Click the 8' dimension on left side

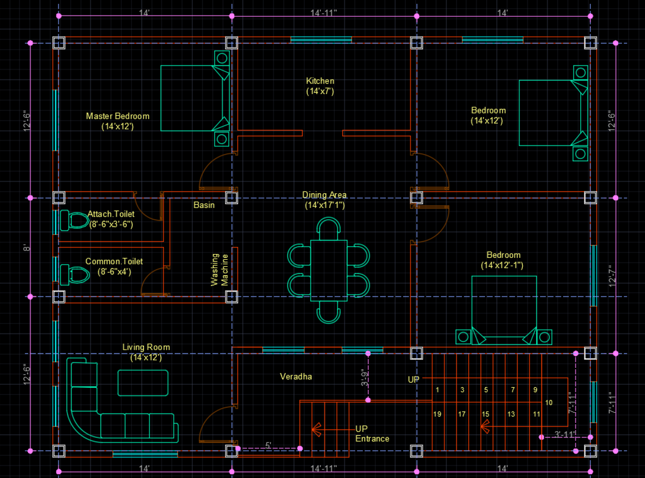(27, 248)
